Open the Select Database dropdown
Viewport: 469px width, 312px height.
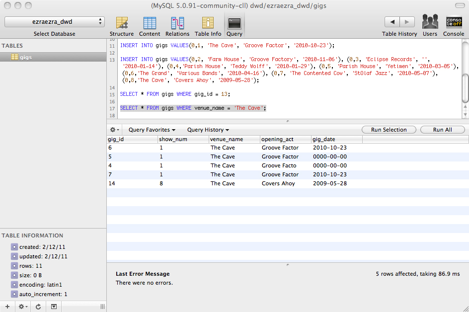55,22
